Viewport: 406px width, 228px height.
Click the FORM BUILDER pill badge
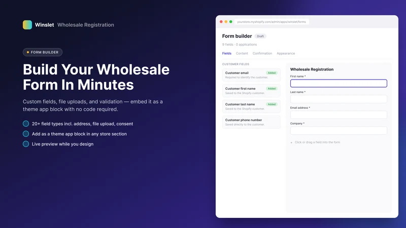click(x=43, y=52)
